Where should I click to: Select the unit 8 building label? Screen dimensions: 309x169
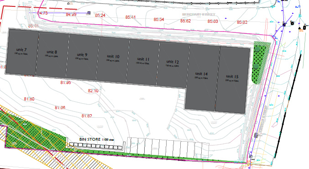(52, 52)
